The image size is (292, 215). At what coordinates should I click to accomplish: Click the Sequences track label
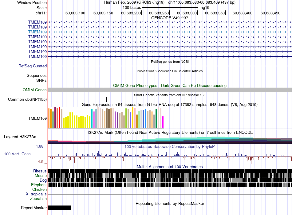pyautogui.click(x=37, y=76)
